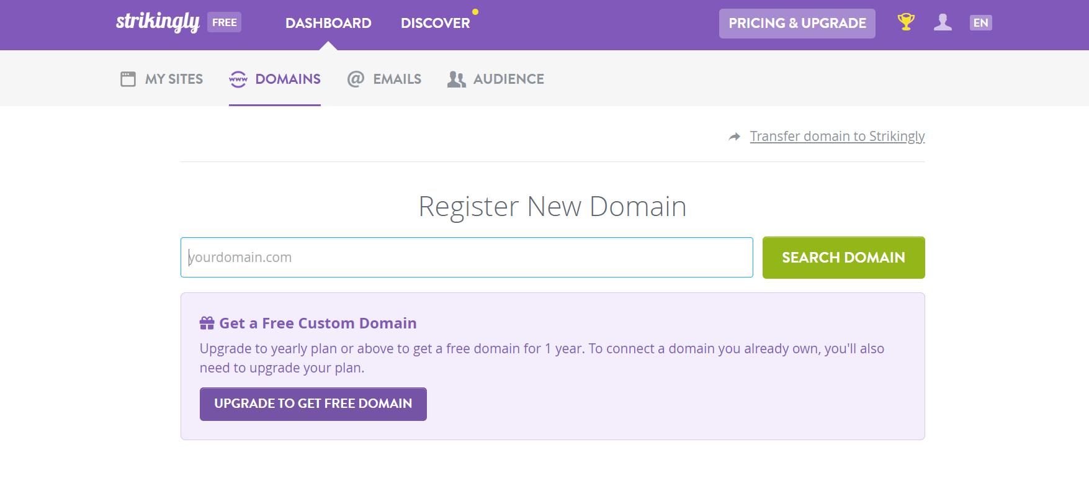Open the user account profile icon
Image resolution: width=1089 pixels, height=501 pixels.
point(943,22)
